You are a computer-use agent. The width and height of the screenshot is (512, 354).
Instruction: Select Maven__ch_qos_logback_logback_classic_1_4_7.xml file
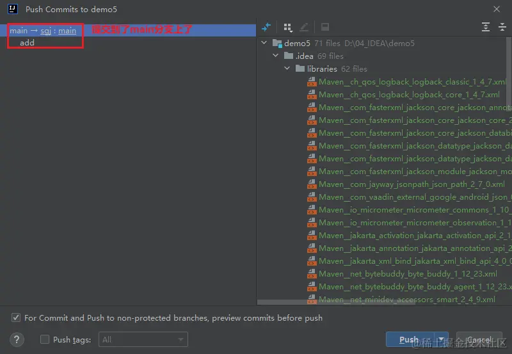coord(412,82)
